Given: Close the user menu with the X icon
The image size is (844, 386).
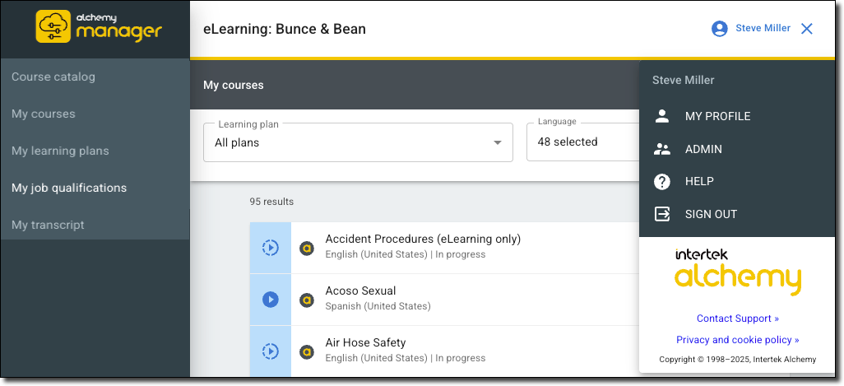Looking at the screenshot, I should 806,29.
